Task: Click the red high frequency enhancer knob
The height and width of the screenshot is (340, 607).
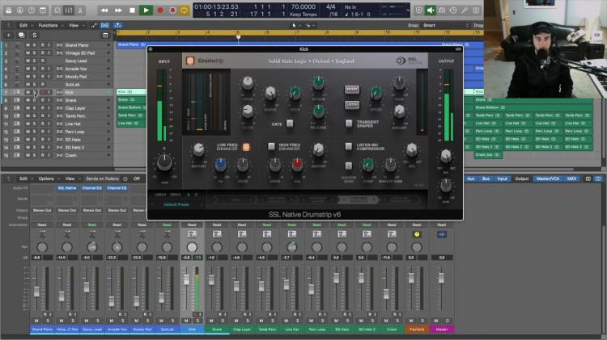Action: pos(297,165)
